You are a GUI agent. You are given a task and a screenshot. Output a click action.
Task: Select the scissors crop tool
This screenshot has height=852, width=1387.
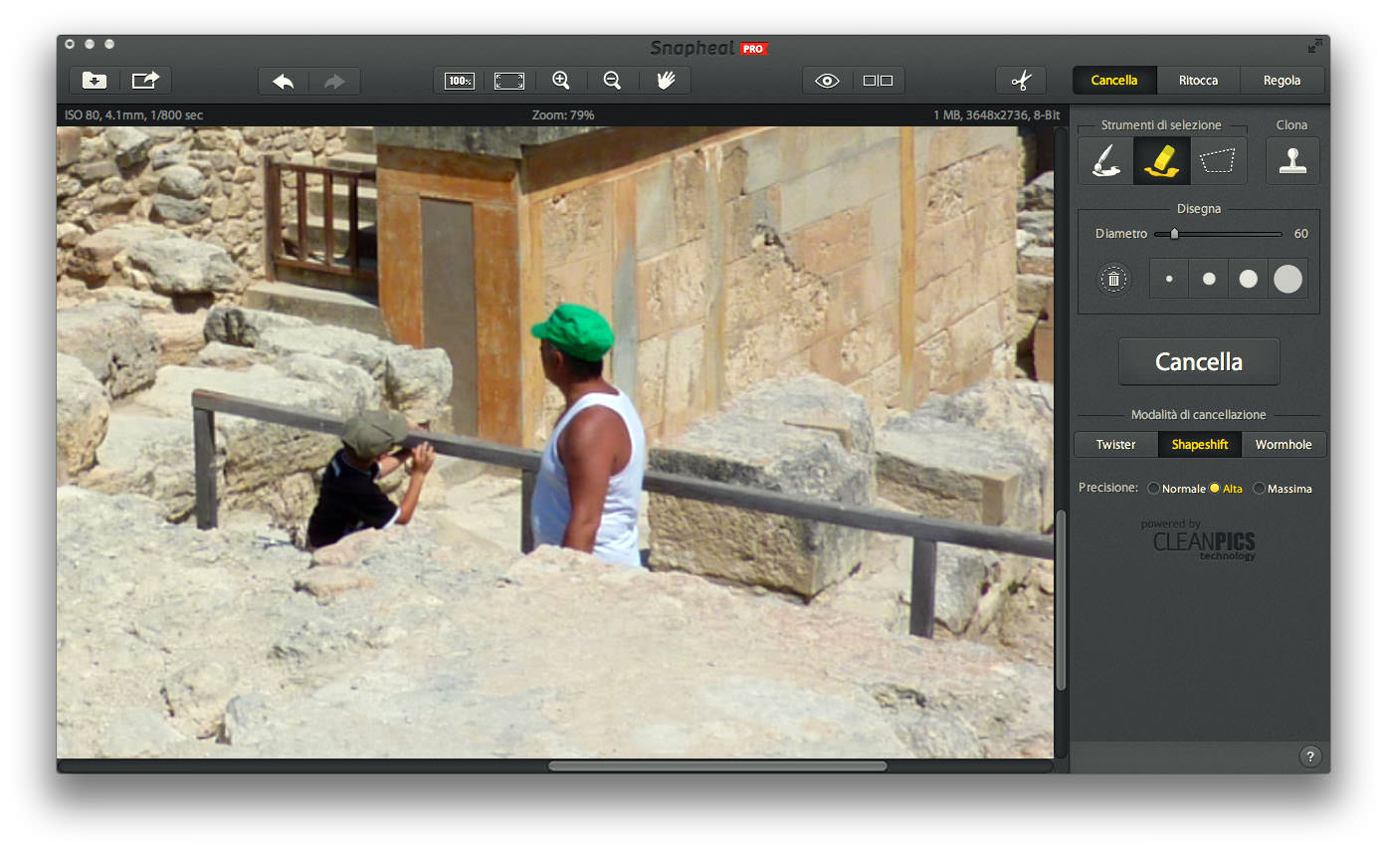1021,81
